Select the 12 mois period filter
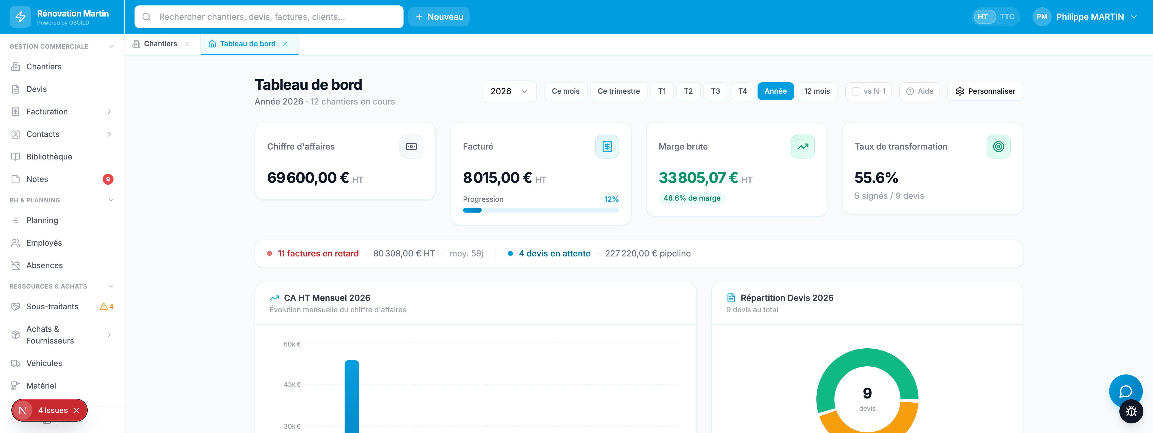This screenshot has width=1153, height=433. pos(816,91)
